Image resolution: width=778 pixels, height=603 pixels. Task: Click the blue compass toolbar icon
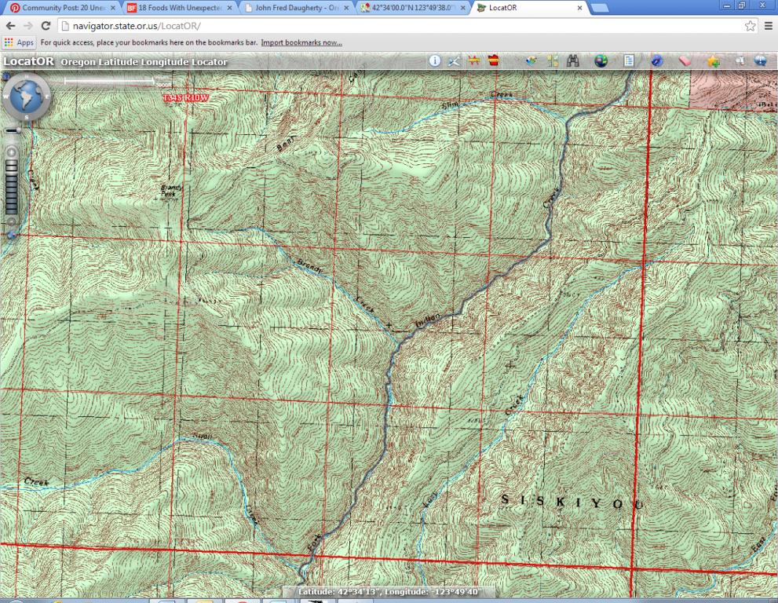[656, 61]
